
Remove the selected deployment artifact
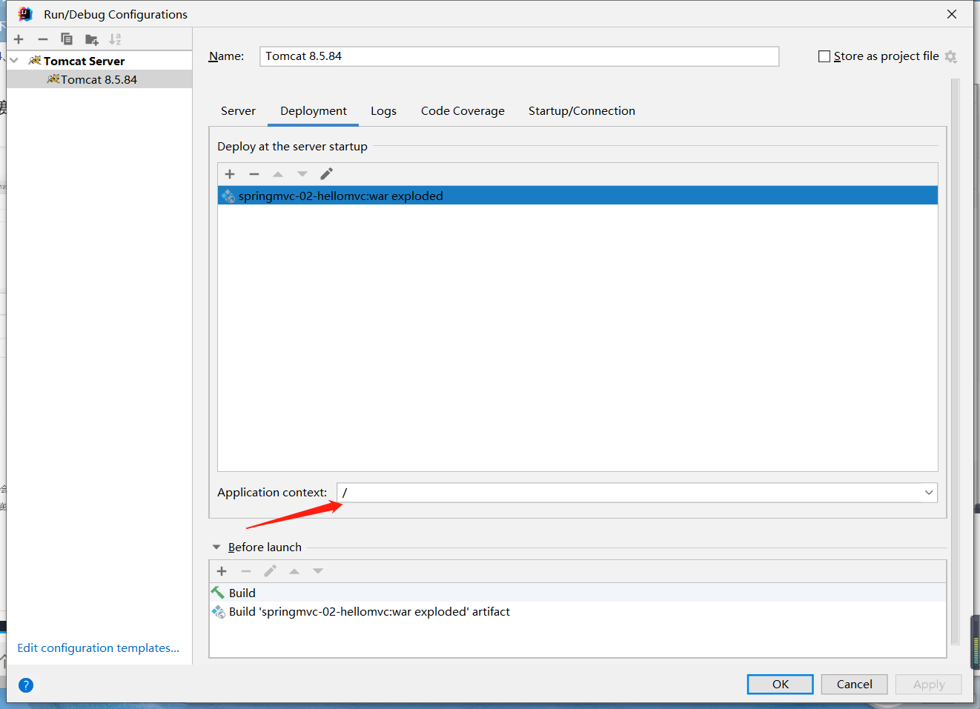pyautogui.click(x=254, y=174)
